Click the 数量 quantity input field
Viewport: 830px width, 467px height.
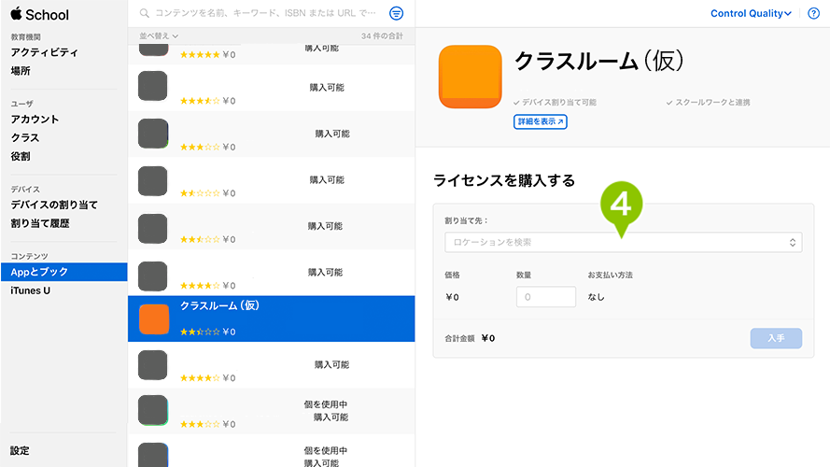pyautogui.click(x=546, y=296)
